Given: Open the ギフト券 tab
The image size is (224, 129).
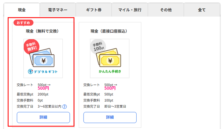Looking at the screenshot, I should pyautogui.click(x=94, y=10).
